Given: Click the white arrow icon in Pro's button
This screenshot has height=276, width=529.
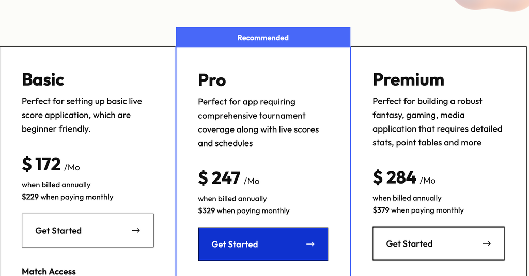Looking at the screenshot, I should point(310,244).
